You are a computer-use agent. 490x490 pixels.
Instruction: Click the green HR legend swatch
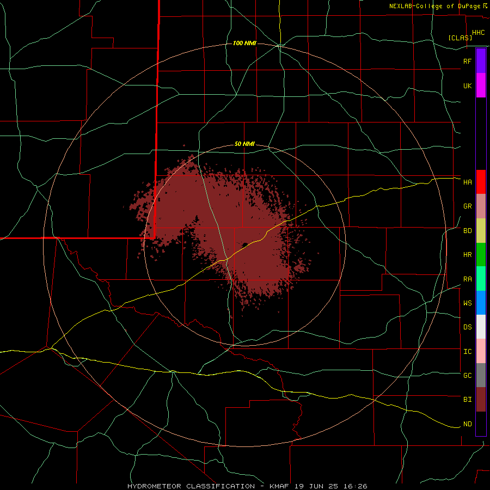point(481,255)
